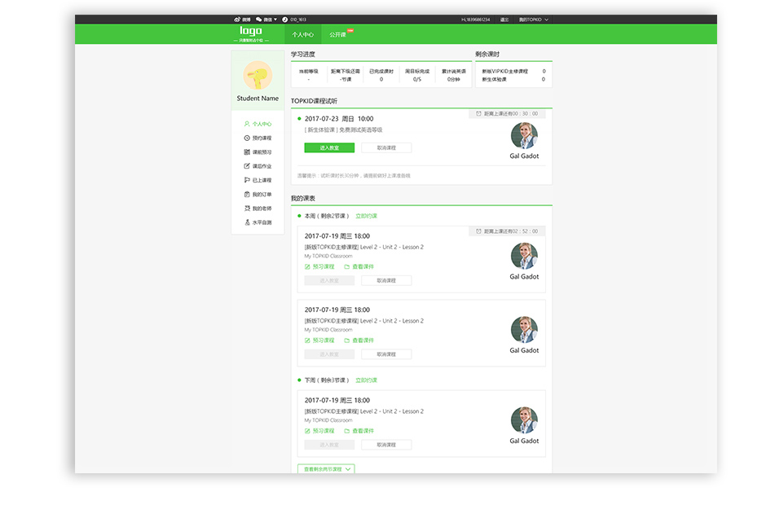Click alarm icon of the 00:30:00 countdown
775x514 pixels.
pos(478,114)
